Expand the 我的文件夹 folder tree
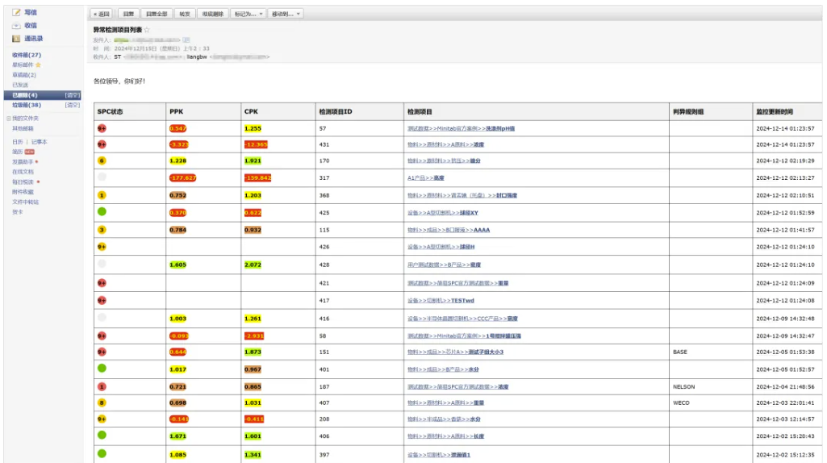Image resolution: width=827 pixels, height=463 pixels. click(9, 119)
